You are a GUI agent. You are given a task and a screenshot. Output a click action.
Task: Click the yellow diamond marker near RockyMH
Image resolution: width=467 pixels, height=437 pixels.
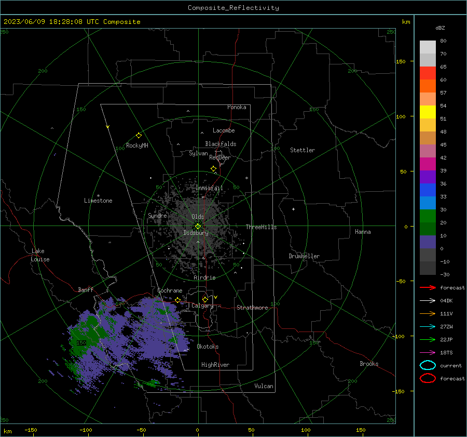(x=139, y=136)
